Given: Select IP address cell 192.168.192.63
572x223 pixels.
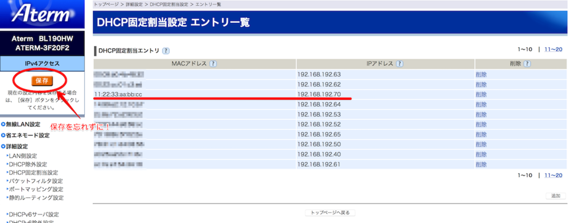Looking at the screenshot, I should 385,75.
